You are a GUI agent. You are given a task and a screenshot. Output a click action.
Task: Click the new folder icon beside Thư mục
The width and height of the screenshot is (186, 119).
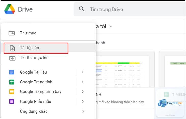point(12,33)
